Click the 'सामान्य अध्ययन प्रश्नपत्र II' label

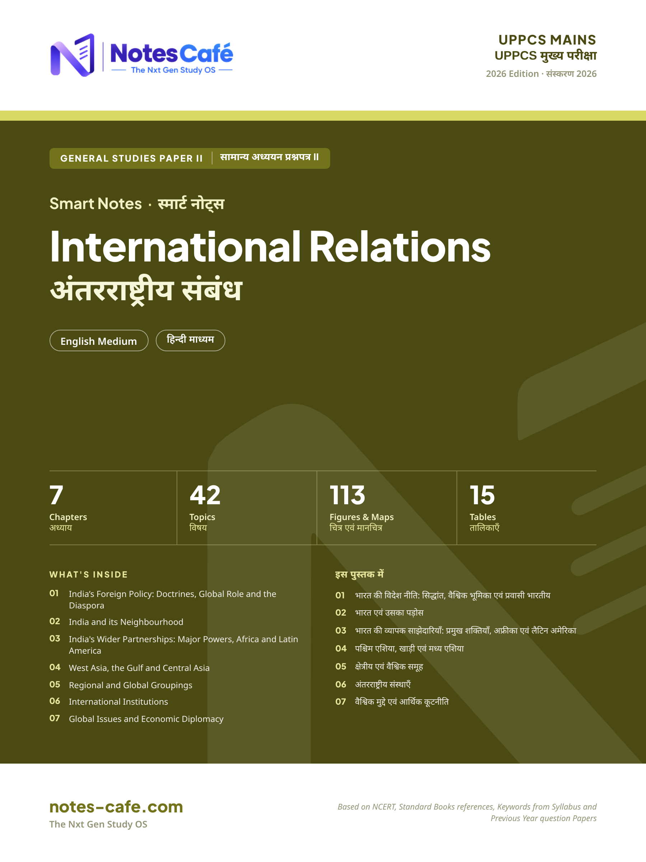pyautogui.click(x=270, y=157)
